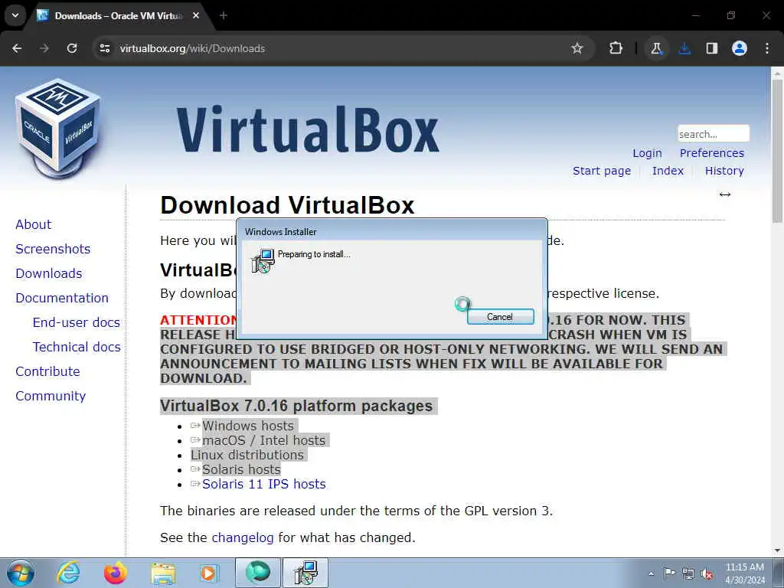Open a new browser tab

pyautogui.click(x=224, y=15)
